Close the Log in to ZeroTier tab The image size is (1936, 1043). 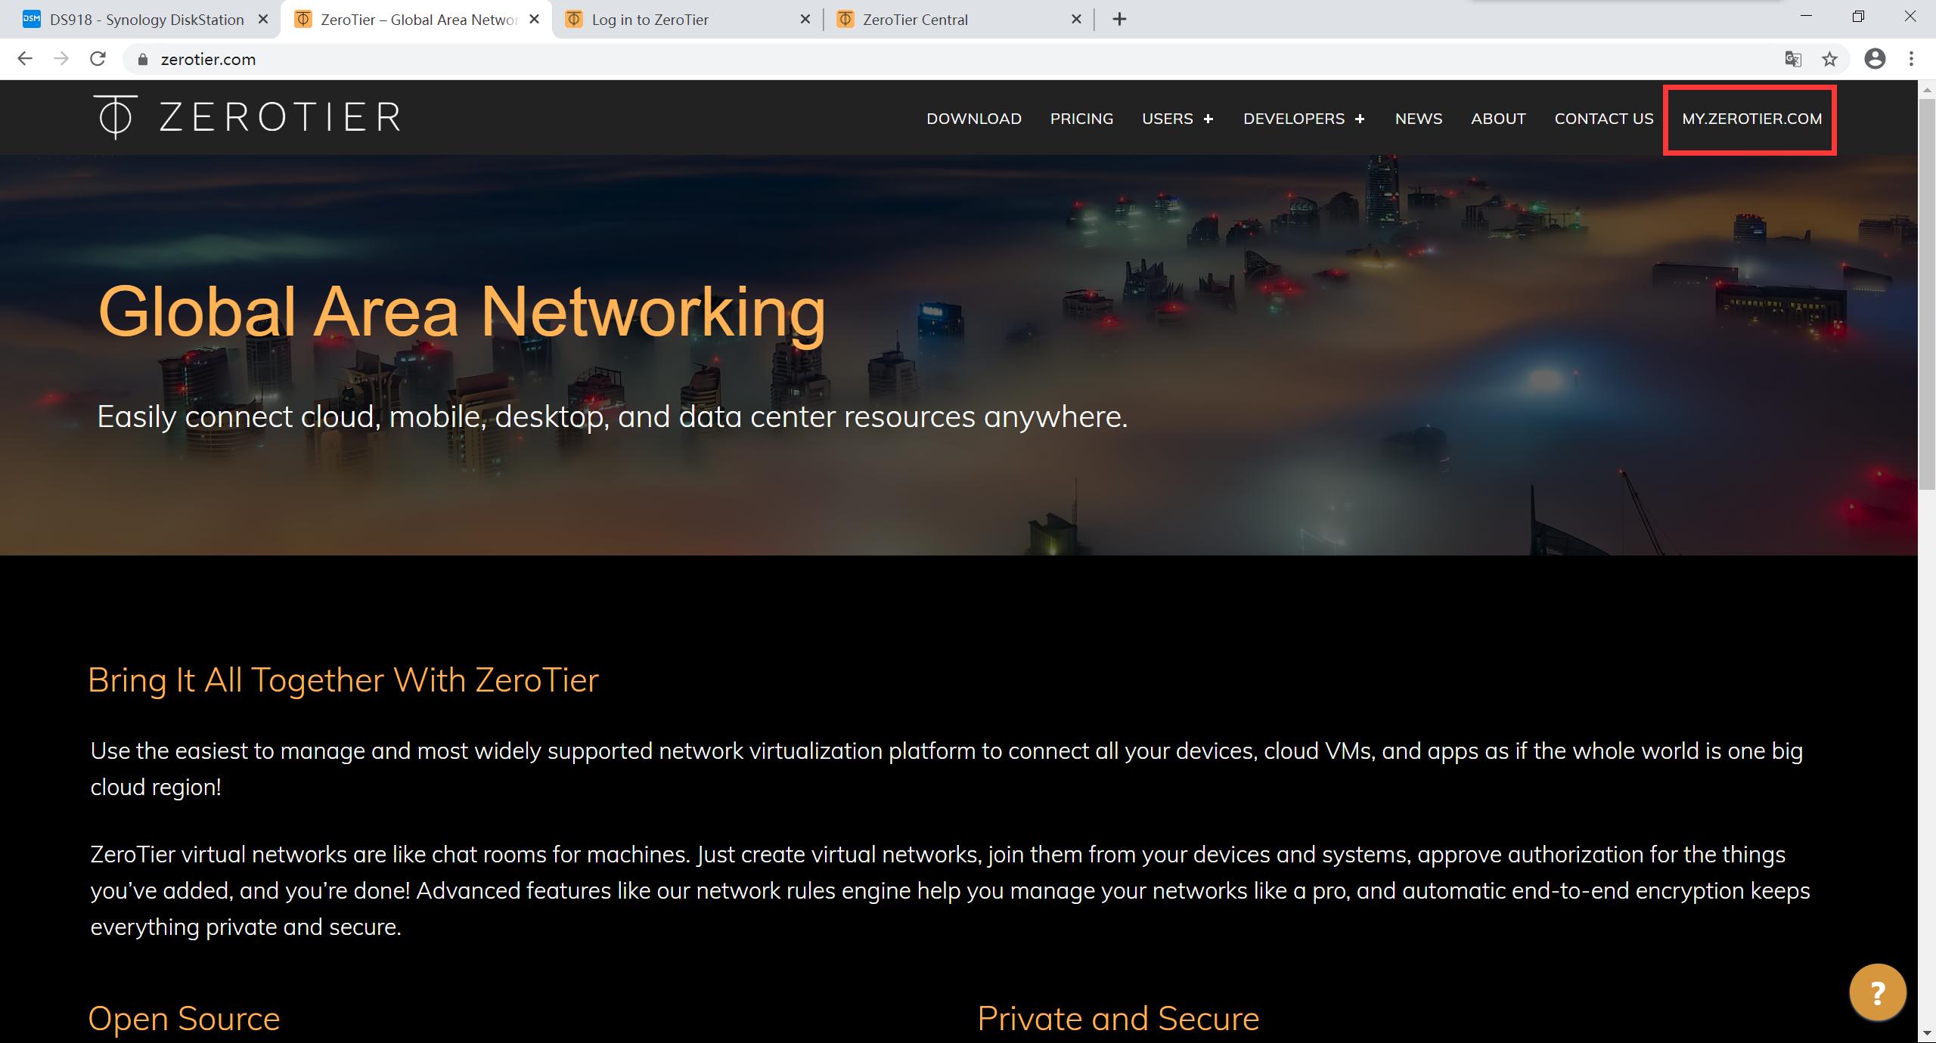click(x=805, y=20)
